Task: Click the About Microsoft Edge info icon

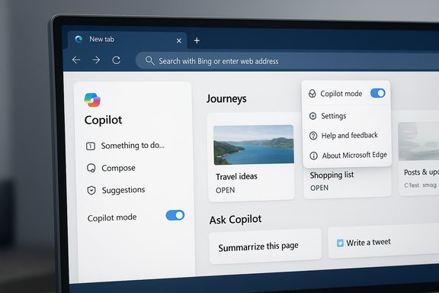Action: (x=313, y=156)
